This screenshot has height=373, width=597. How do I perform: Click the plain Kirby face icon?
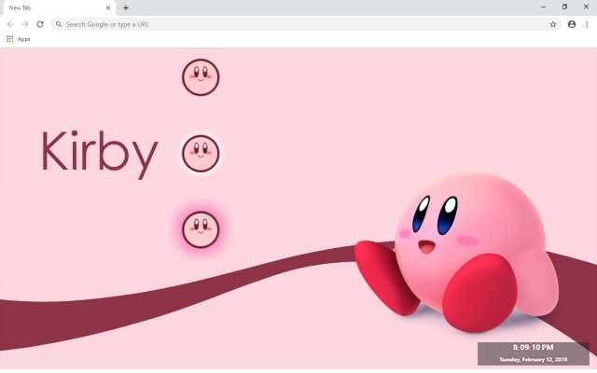(x=201, y=76)
